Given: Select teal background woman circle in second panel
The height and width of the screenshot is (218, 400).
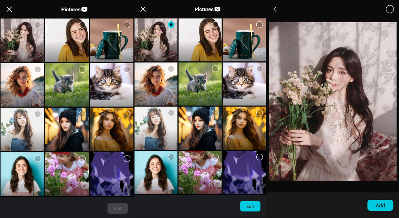Looking at the screenshot, I should (x=171, y=157).
